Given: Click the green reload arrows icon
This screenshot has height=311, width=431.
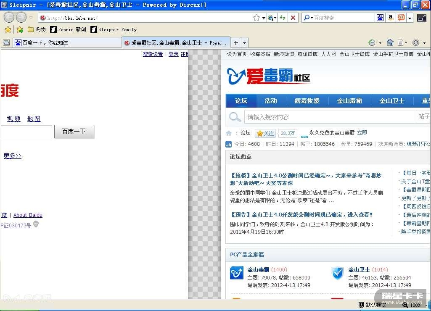Looking at the screenshot, I should [283, 18].
